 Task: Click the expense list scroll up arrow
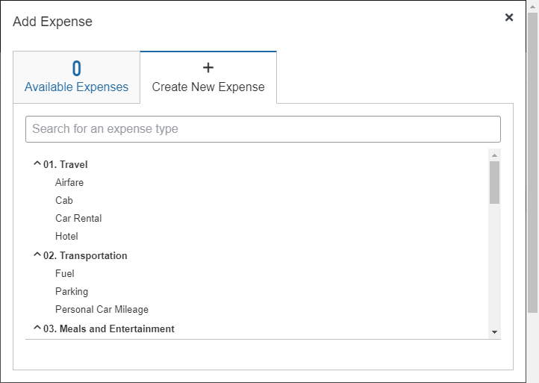[494, 155]
